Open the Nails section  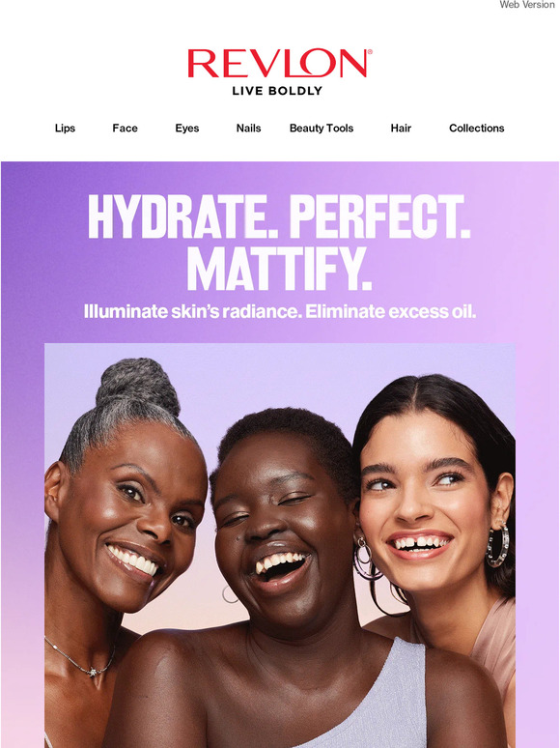(248, 128)
